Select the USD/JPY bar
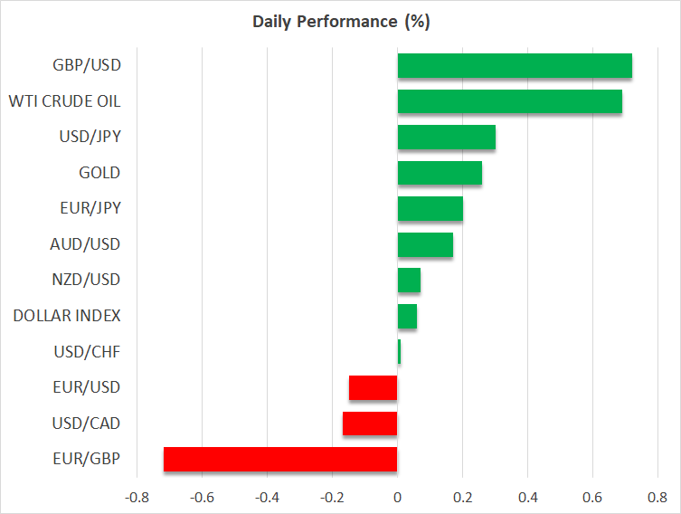Image resolution: width=681 pixels, height=514 pixels. 446,138
